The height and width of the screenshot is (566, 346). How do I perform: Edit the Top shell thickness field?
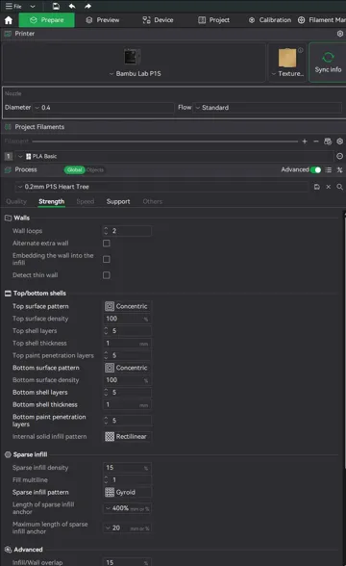click(x=127, y=344)
